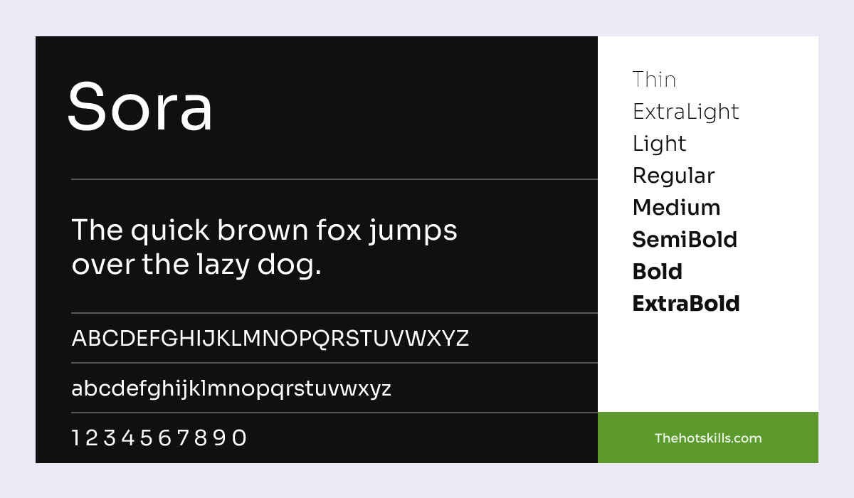The width and height of the screenshot is (854, 498).
Task: Select the Regular font weight
Action: (x=673, y=176)
